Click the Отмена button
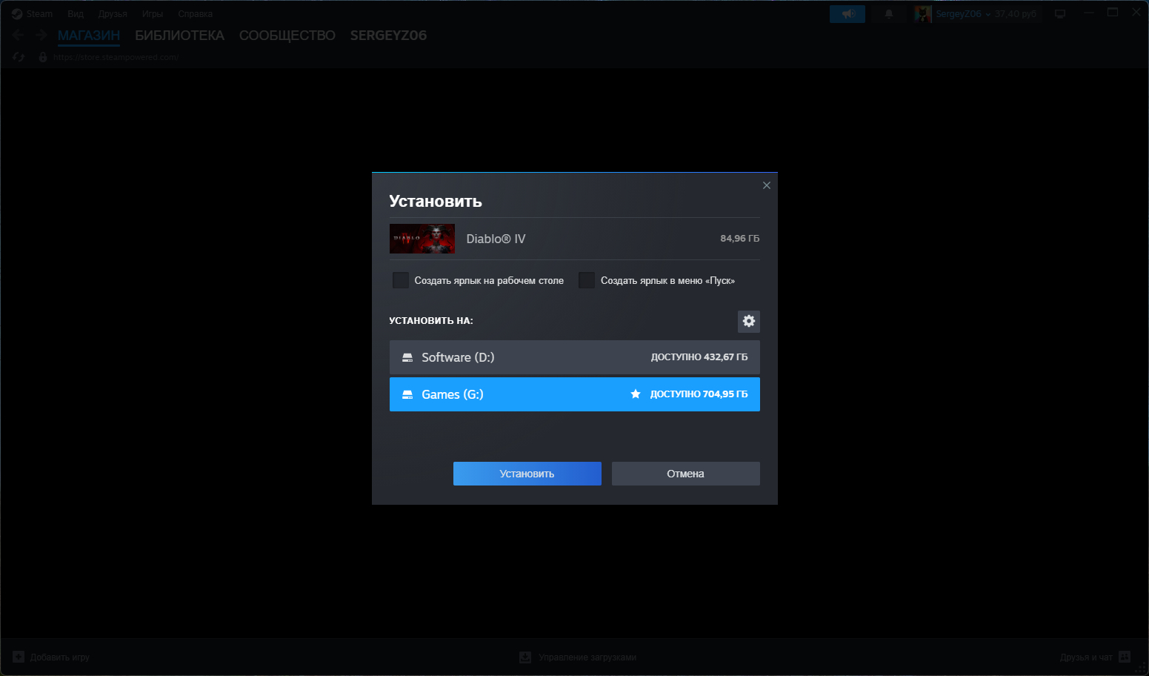Screen dimensions: 1149x676 coord(686,474)
